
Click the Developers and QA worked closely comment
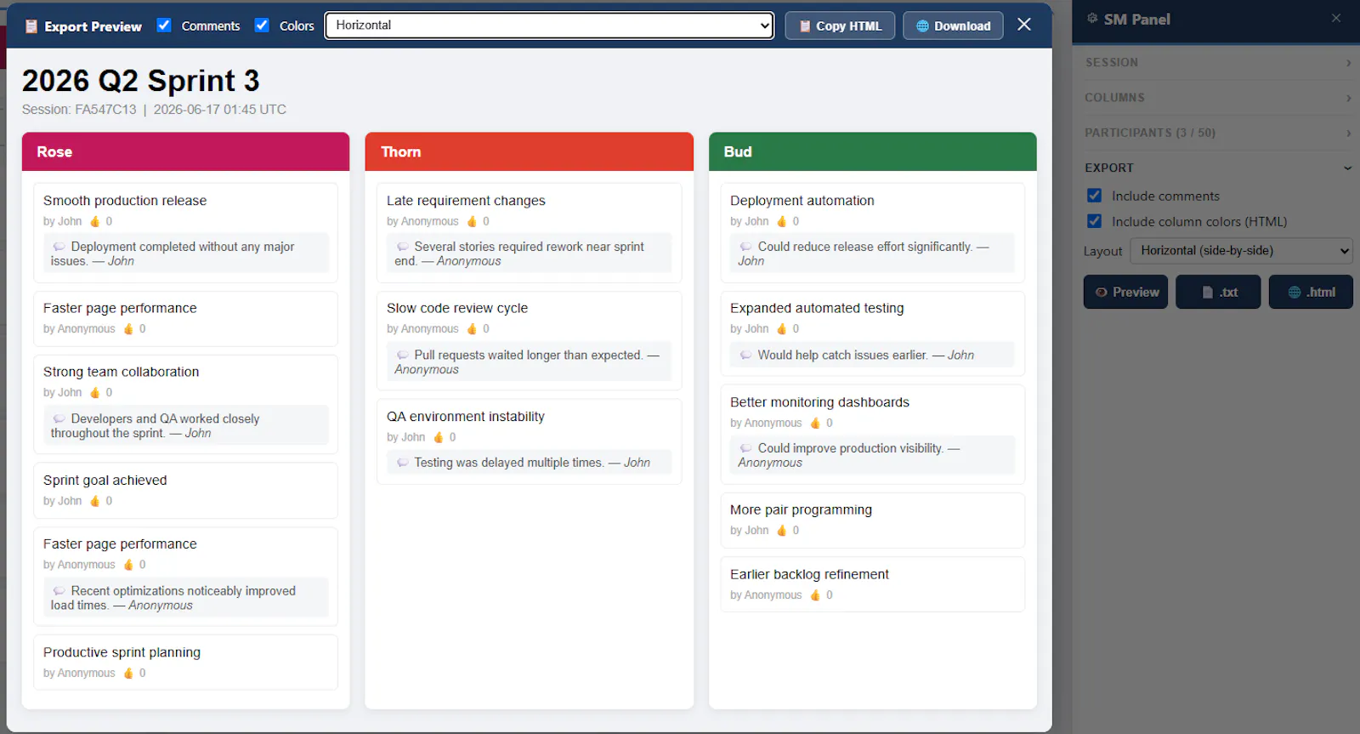pos(185,425)
